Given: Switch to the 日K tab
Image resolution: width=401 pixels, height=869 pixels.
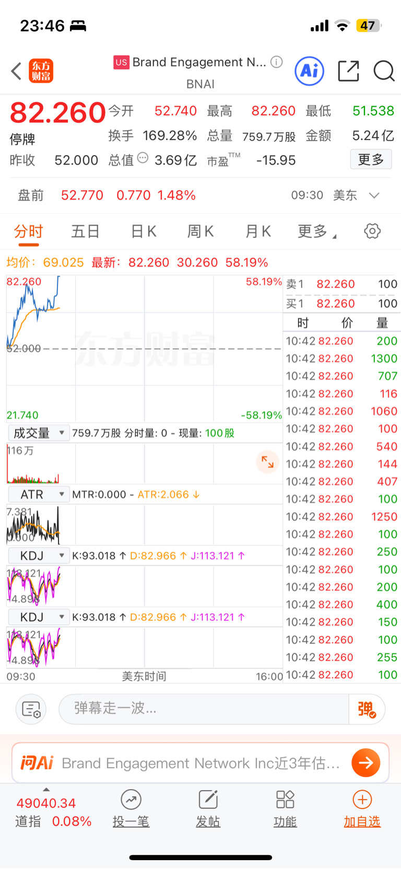Looking at the screenshot, I should click(x=143, y=231).
